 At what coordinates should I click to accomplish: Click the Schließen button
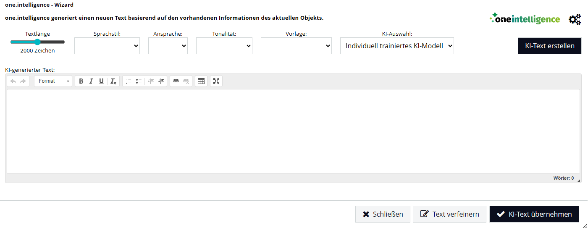[383, 214]
